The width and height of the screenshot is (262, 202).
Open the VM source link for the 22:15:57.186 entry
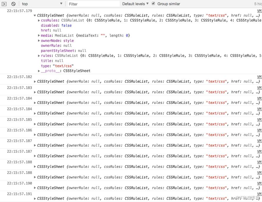click(259, 130)
